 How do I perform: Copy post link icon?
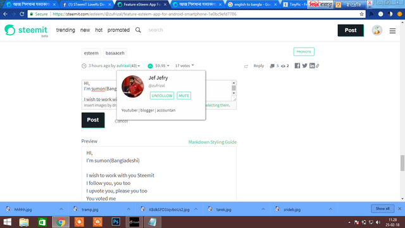pos(318,66)
